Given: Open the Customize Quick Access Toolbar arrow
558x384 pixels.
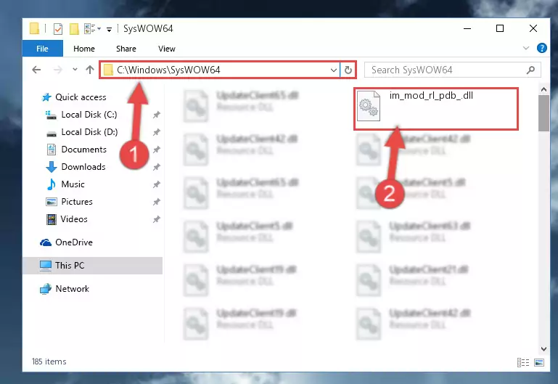Looking at the screenshot, I should pos(110,29).
